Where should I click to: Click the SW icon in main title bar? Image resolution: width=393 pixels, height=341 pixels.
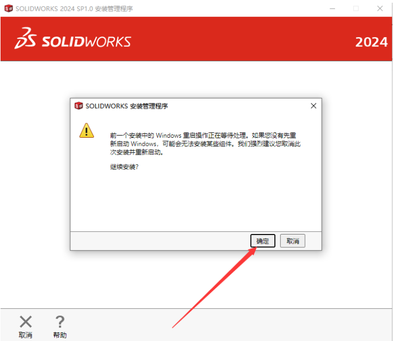click(9, 9)
